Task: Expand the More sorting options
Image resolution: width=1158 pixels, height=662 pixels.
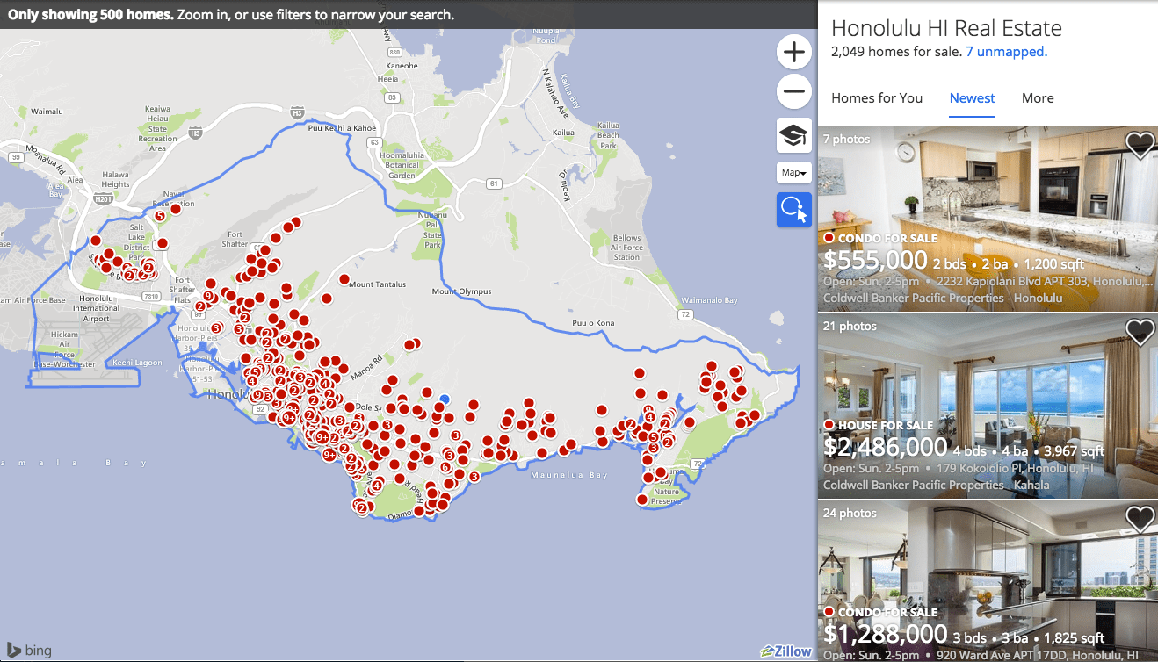Action: pyautogui.click(x=1037, y=98)
